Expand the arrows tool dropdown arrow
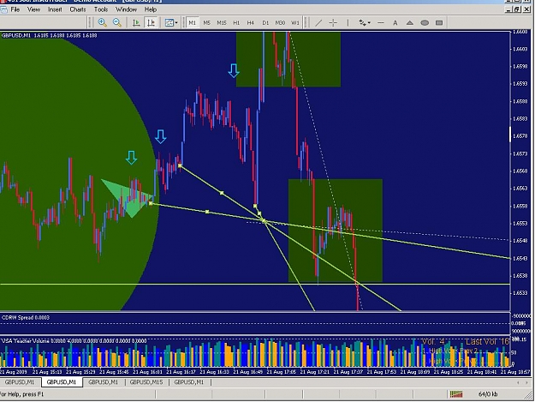 click(x=369, y=23)
